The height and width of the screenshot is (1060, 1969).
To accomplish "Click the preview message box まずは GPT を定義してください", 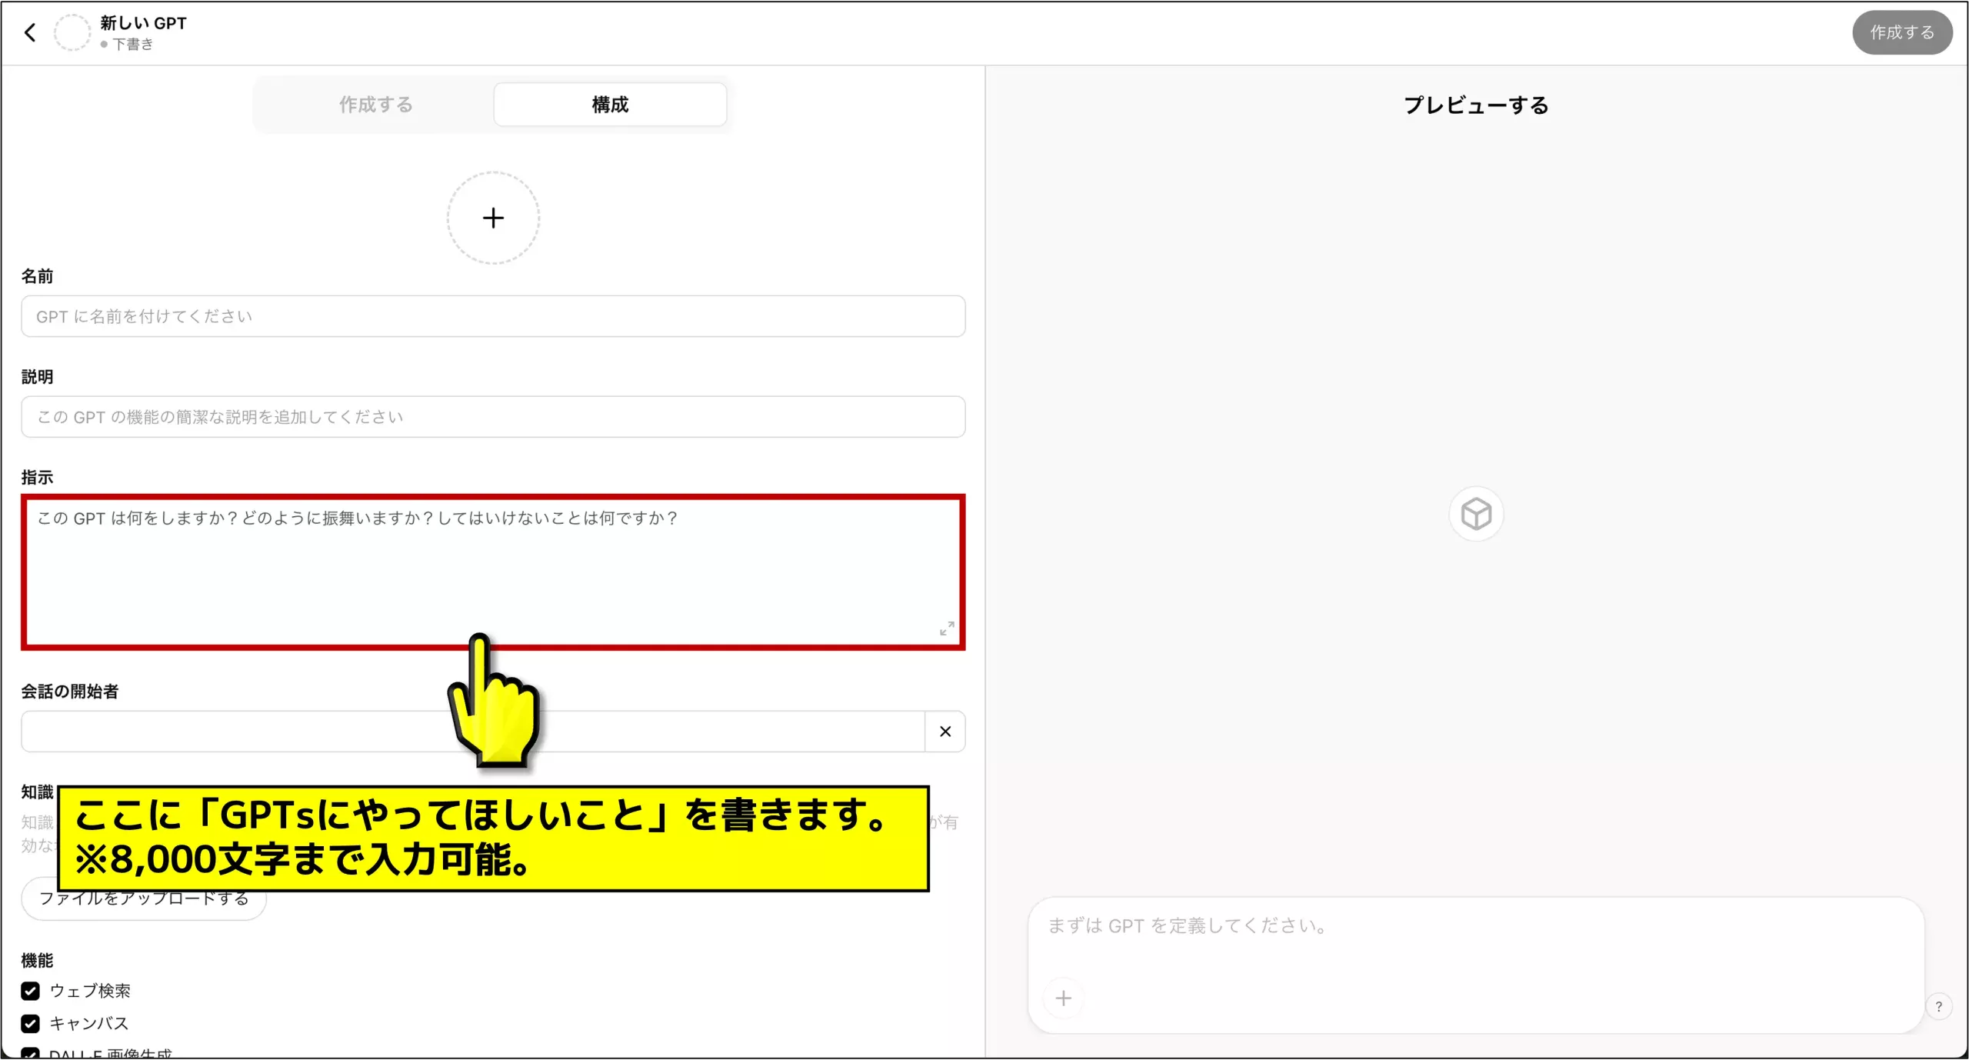I will 1476,965.
